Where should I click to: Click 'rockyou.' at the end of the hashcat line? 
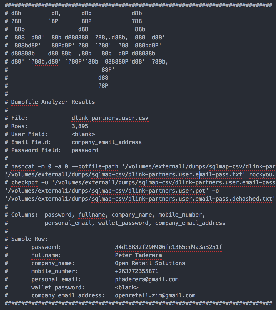pos(262,174)
